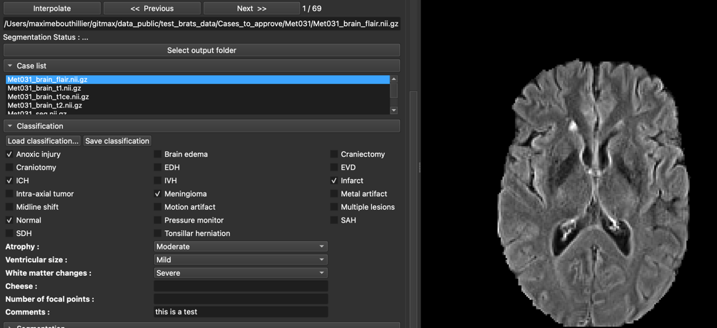
Task: Collapse the Classification section
Action: point(202,126)
